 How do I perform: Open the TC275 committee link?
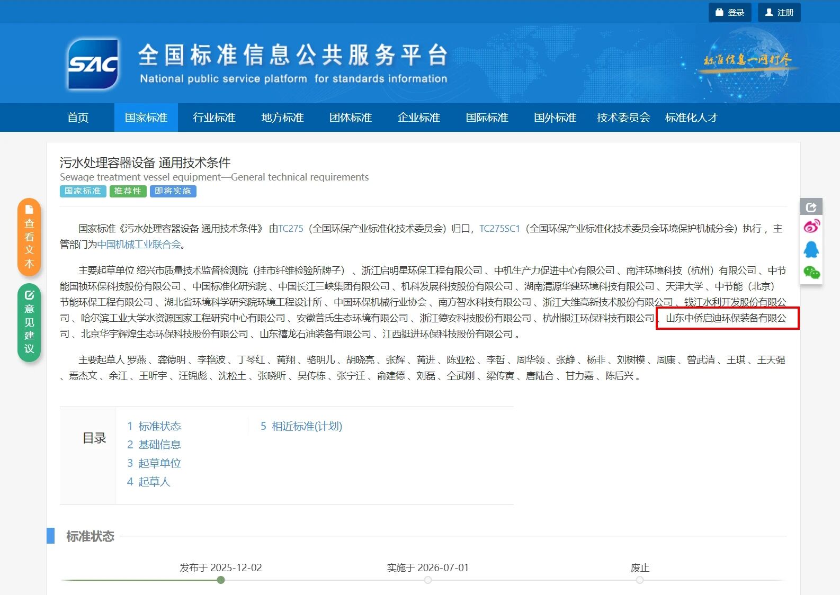[291, 229]
